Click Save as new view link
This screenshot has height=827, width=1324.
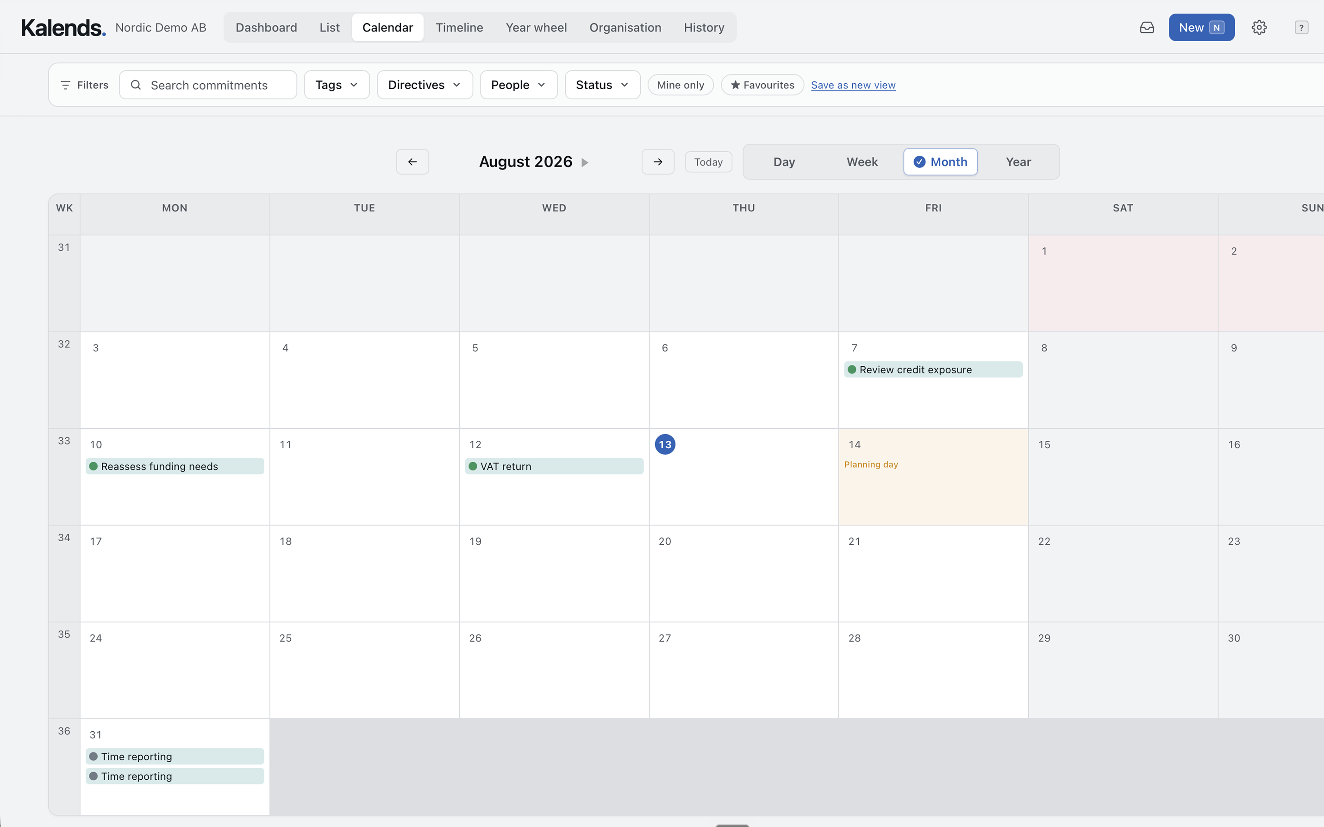[853, 85]
